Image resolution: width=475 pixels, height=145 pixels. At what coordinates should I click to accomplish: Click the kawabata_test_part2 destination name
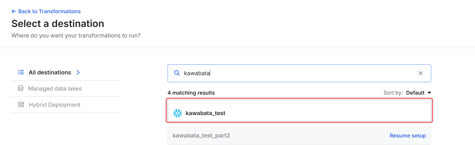click(x=201, y=136)
